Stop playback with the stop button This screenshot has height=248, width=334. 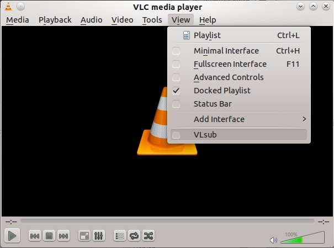coord(49,236)
